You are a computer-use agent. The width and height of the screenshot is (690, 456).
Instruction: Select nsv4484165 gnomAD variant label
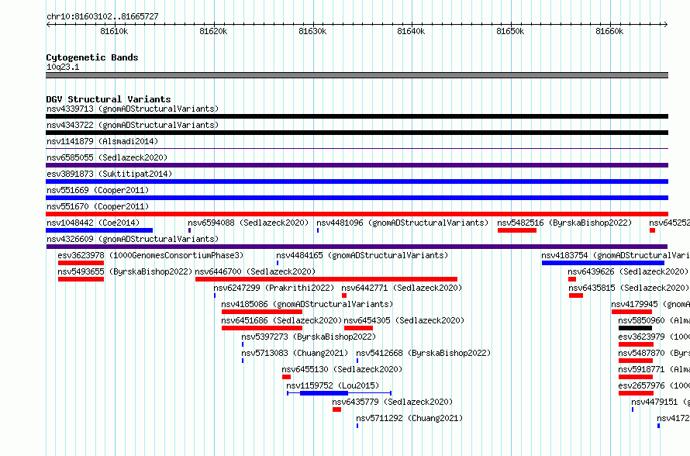(362, 255)
